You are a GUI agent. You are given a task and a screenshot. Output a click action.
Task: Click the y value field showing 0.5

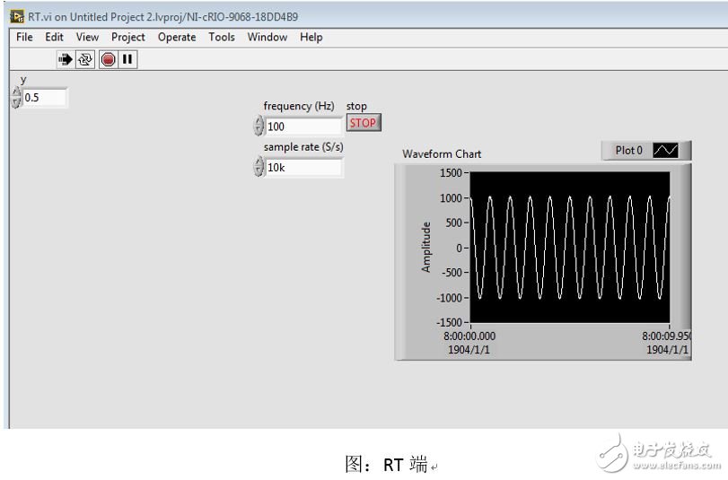[44, 98]
